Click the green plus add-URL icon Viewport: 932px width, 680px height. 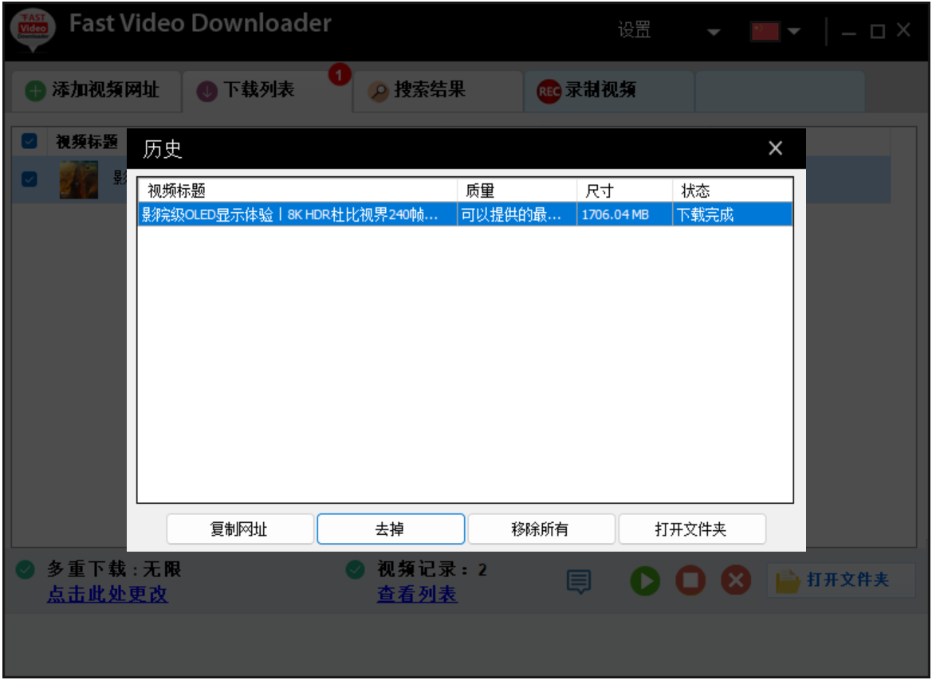pos(35,91)
